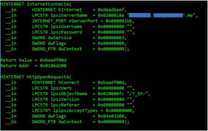Image resolution: width=208 pixels, height=131 pixels.
Task: Click the pointer address 0x0200018e
Action: [x=111, y=15]
